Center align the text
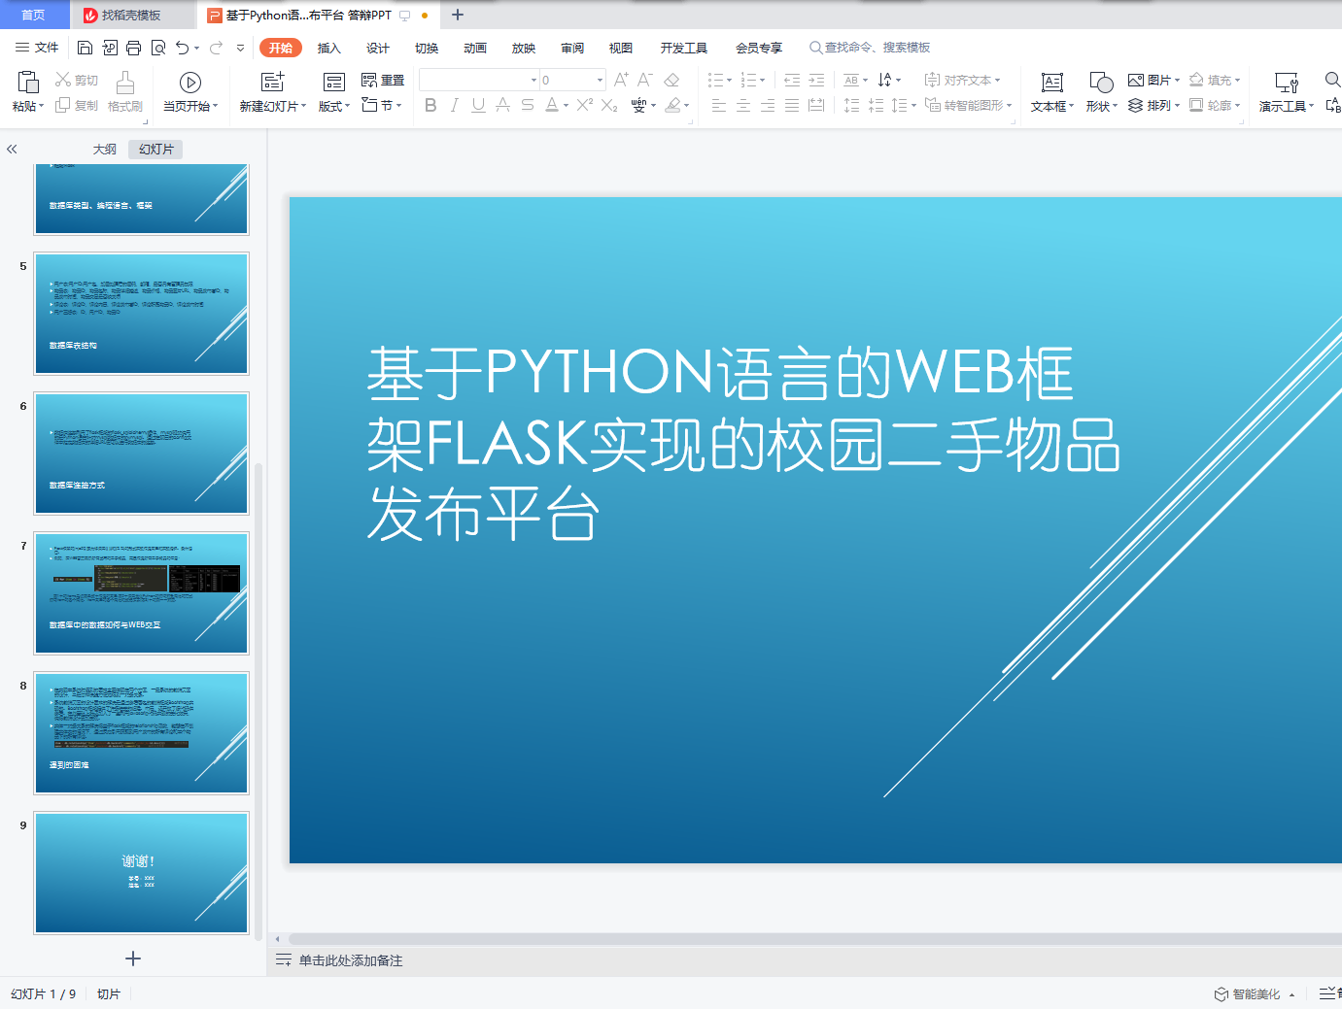The width and height of the screenshot is (1342, 1009). pyautogui.click(x=743, y=106)
